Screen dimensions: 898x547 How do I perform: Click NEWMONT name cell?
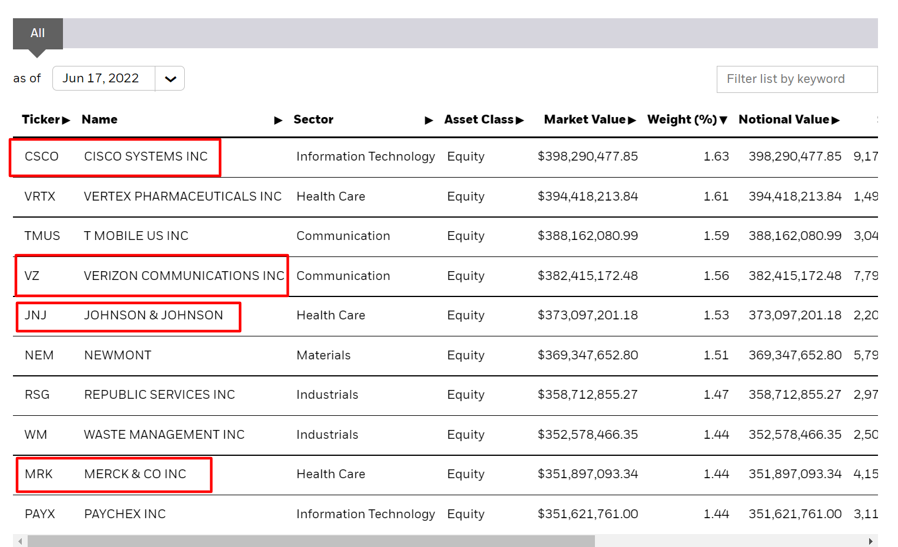point(118,355)
